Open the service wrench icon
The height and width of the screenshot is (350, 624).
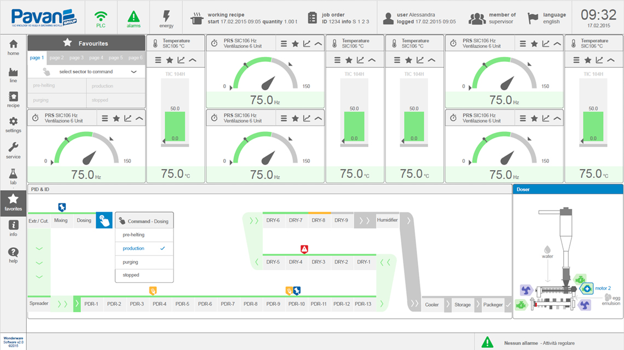click(13, 150)
